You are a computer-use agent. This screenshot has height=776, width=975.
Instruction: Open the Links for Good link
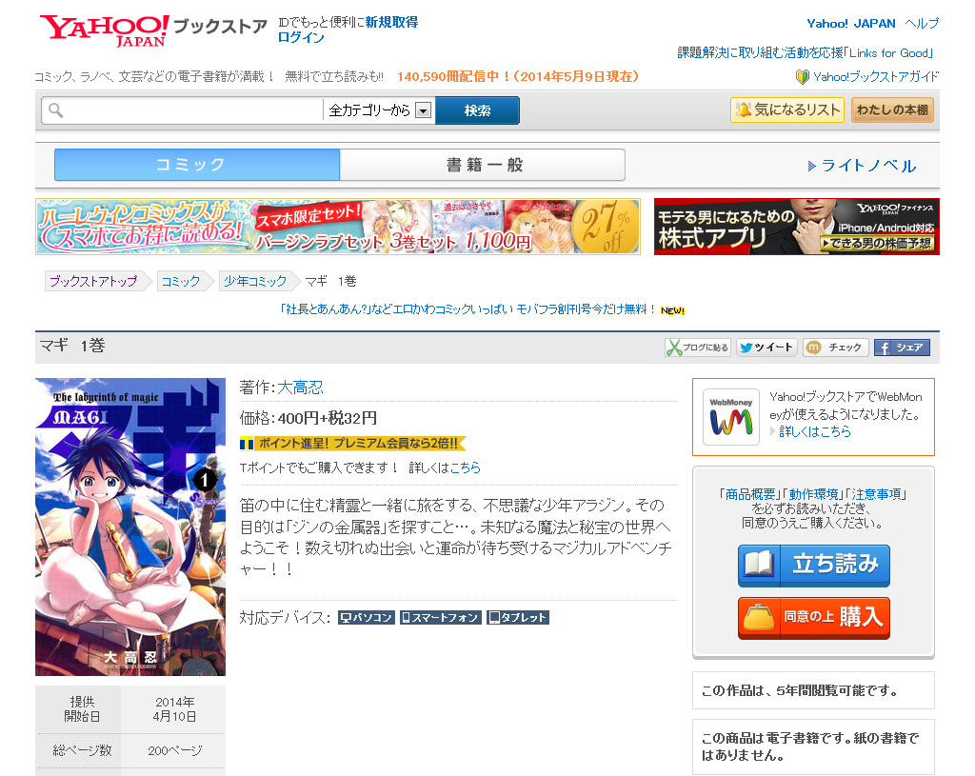(806, 53)
